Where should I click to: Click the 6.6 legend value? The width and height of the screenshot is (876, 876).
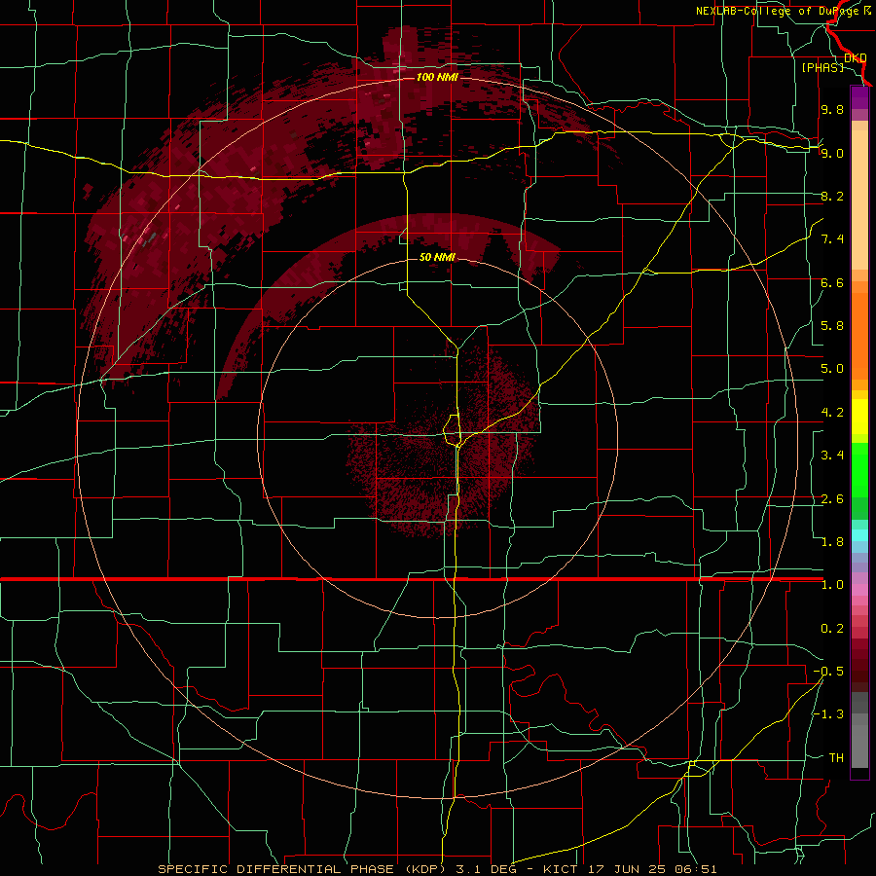[x=832, y=282]
